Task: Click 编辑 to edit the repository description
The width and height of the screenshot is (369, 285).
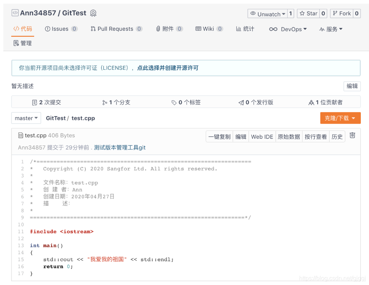Action: pos(352,86)
